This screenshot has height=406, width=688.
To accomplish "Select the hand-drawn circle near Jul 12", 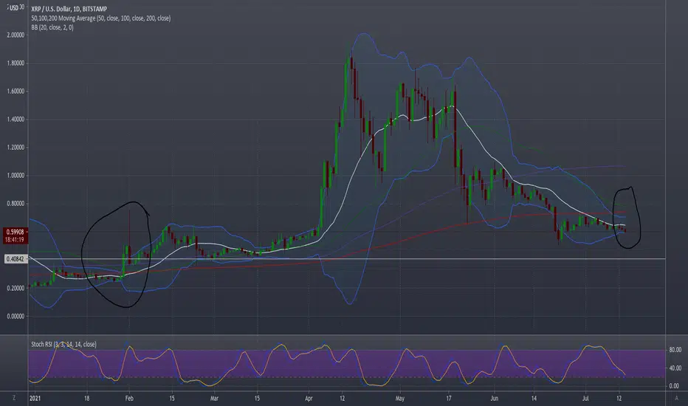I will pos(627,218).
